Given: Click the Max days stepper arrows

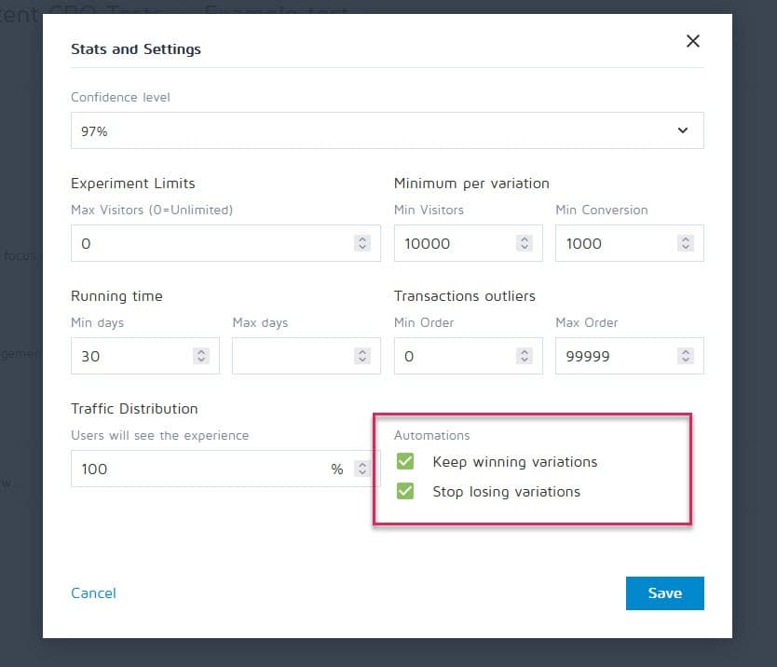Looking at the screenshot, I should tap(362, 356).
